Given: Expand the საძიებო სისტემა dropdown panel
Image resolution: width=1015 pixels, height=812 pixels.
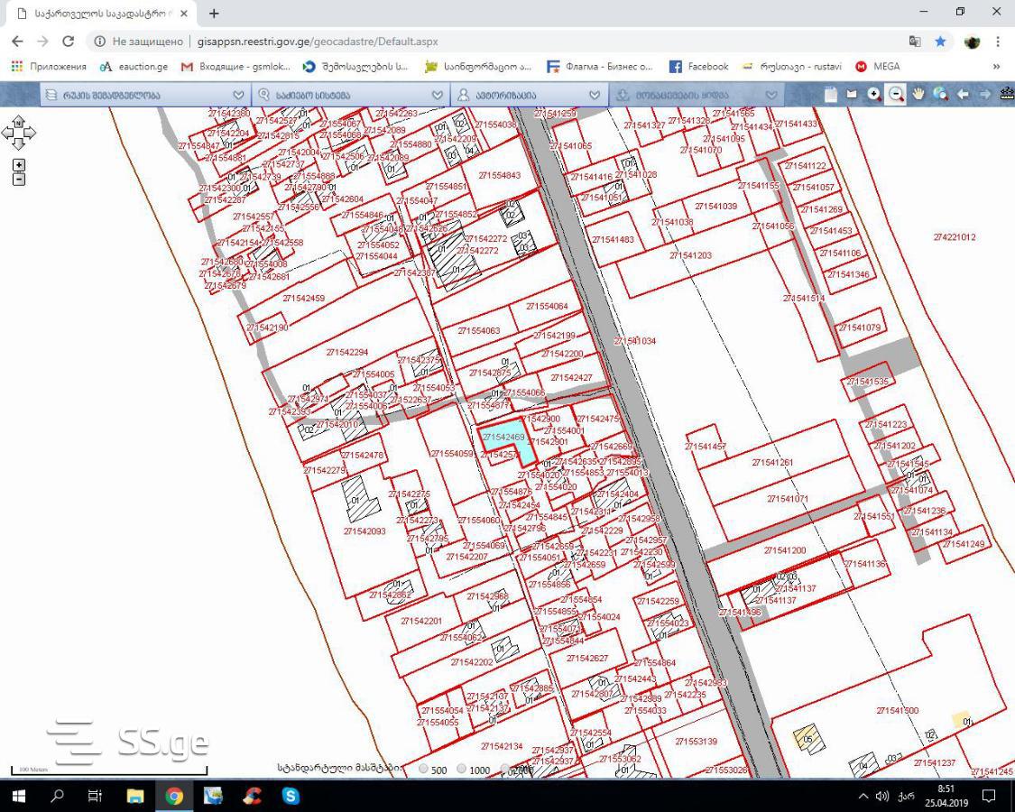Looking at the screenshot, I should click(350, 96).
